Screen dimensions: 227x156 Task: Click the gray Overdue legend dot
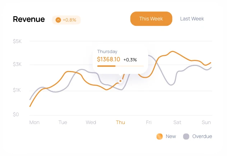(186, 136)
